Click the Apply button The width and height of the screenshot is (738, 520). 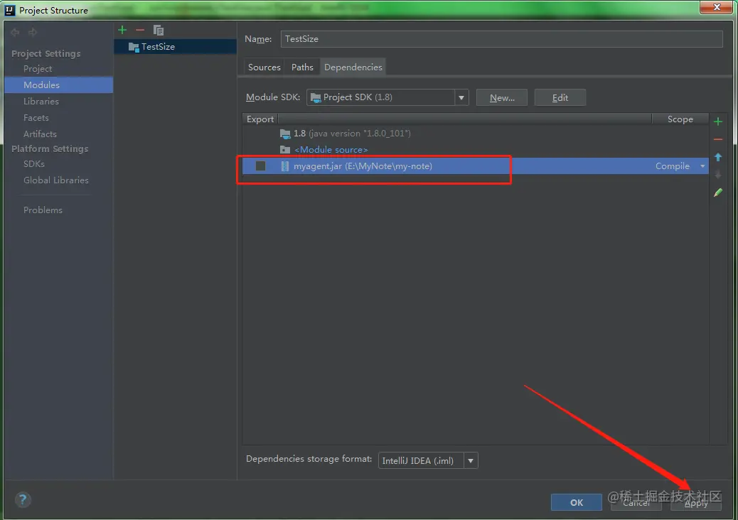tap(695, 502)
